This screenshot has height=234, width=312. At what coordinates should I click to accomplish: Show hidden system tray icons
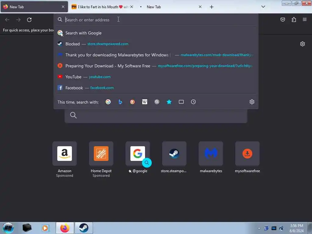tap(259, 228)
